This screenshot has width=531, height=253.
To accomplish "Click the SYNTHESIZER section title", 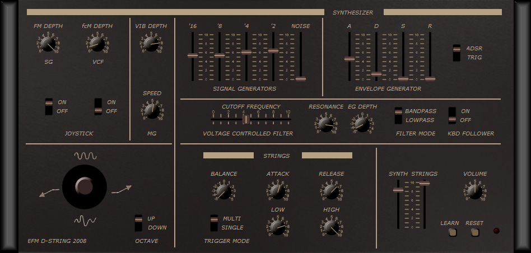I will pyautogui.click(x=352, y=12).
